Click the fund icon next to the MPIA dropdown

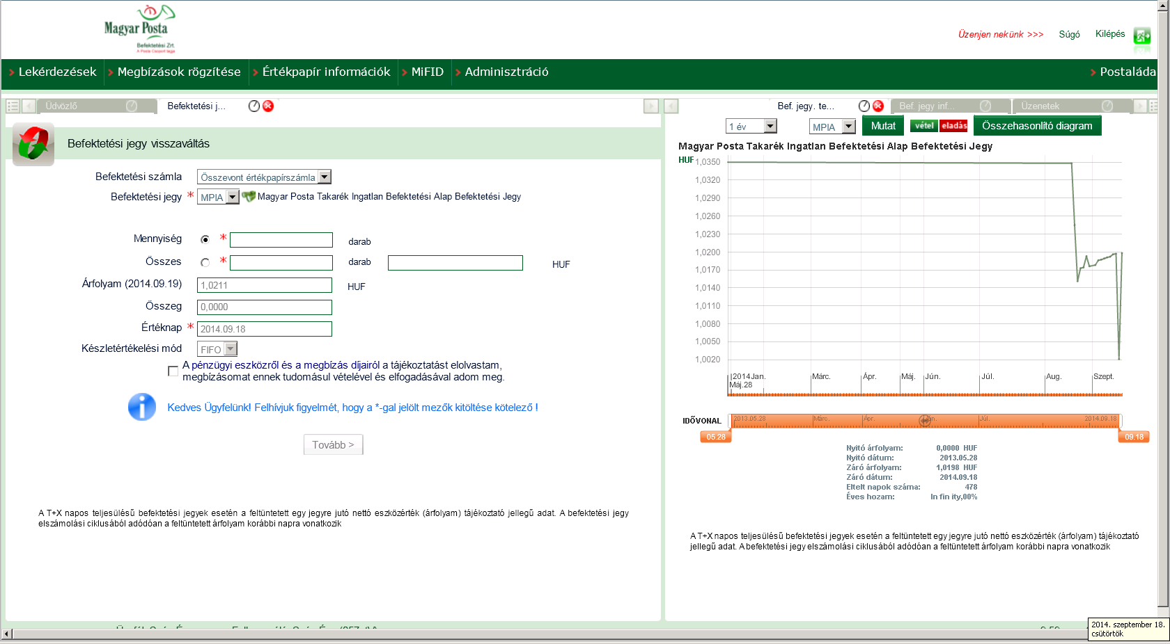tap(249, 197)
